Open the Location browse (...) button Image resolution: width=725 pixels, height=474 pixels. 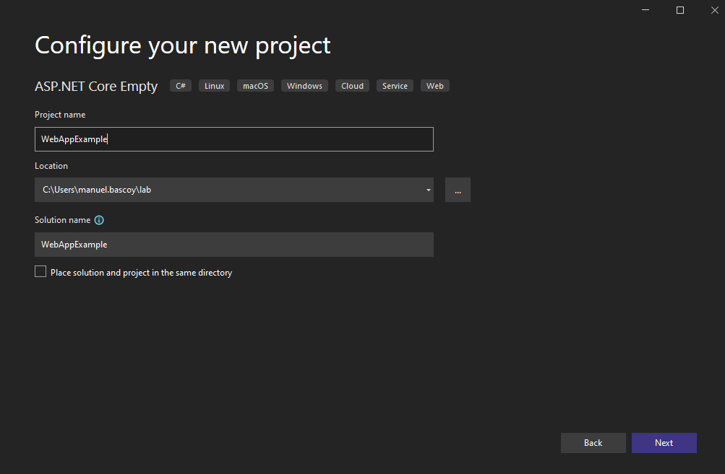point(458,190)
